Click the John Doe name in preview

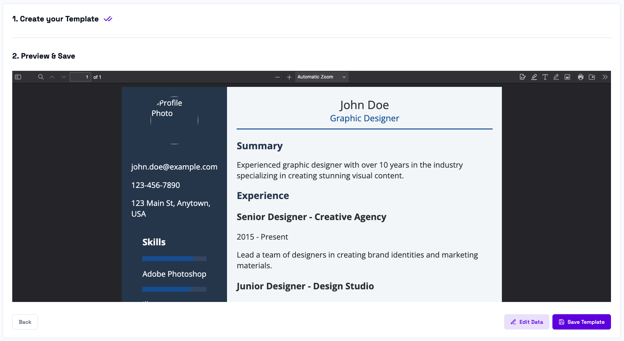pyautogui.click(x=364, y=105)
